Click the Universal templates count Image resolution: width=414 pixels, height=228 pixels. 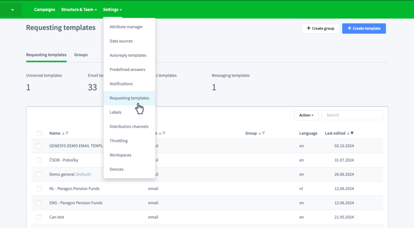pos(28,87)
